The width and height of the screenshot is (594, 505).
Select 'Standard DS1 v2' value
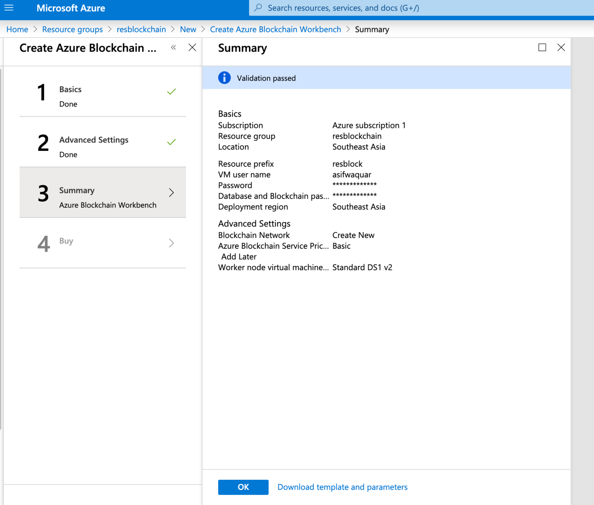click(x=362, y=268)
